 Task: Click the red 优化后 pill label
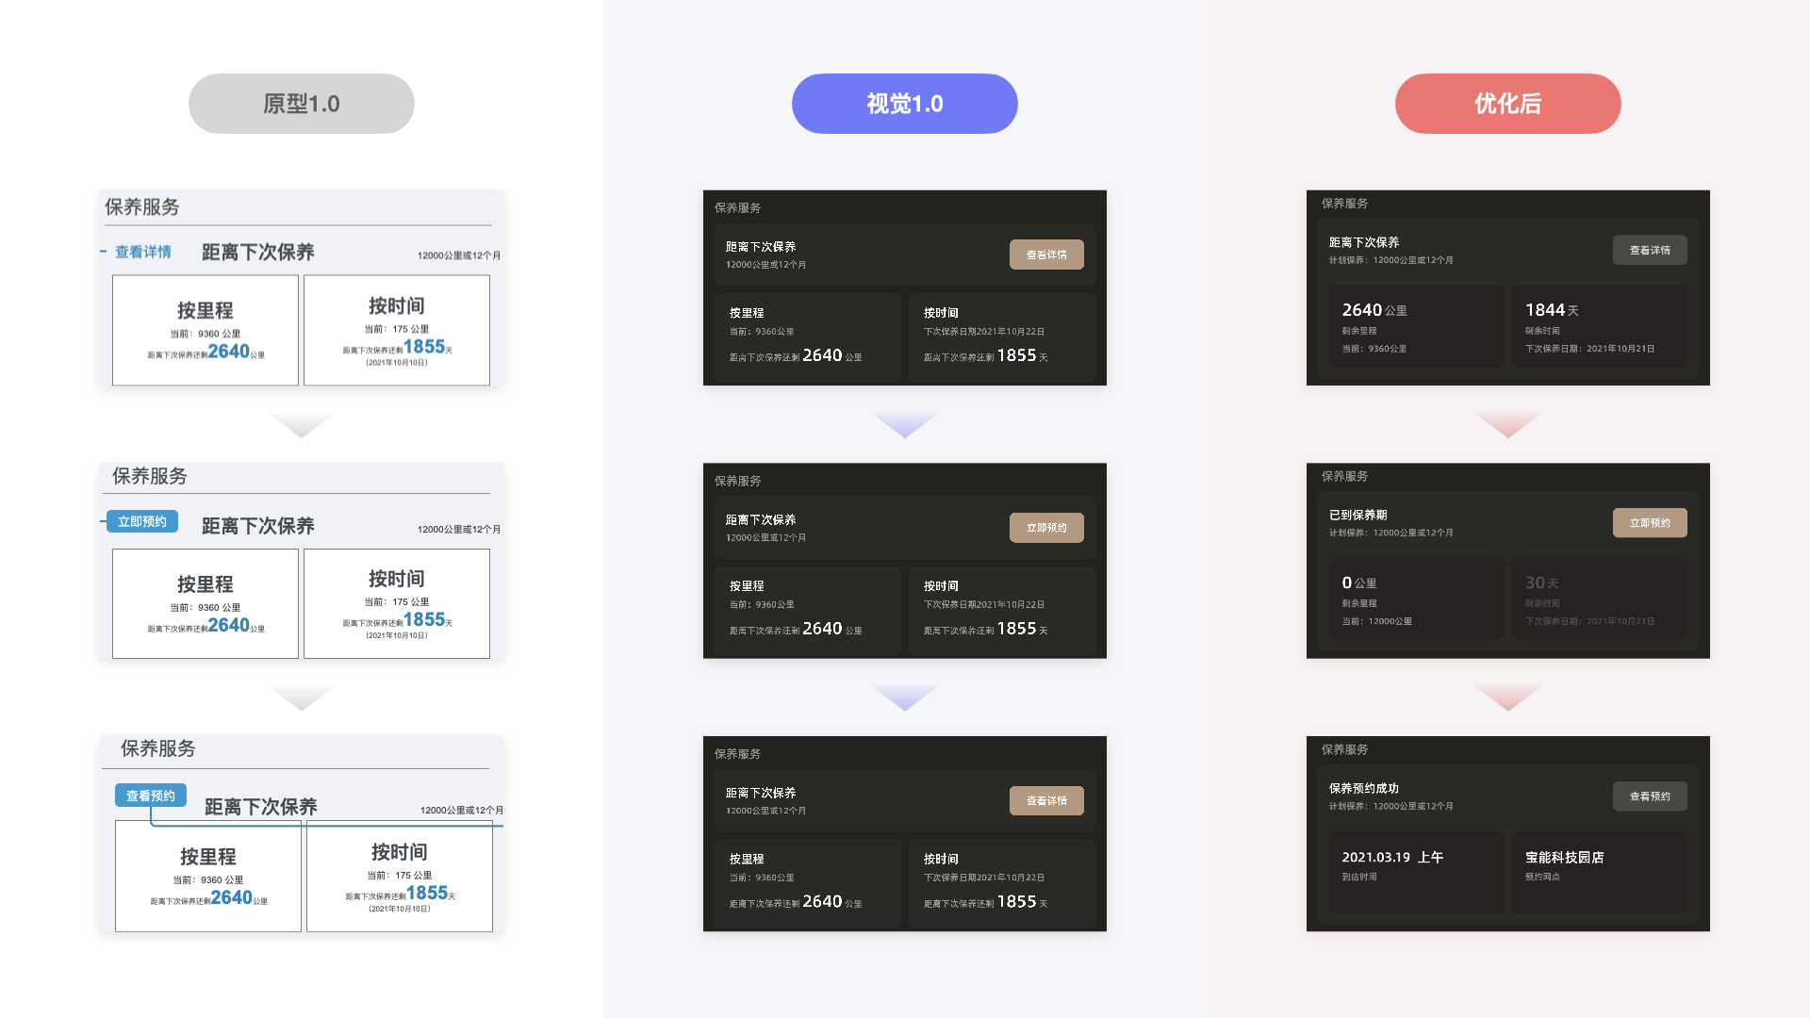click(x=1507, y=104)
